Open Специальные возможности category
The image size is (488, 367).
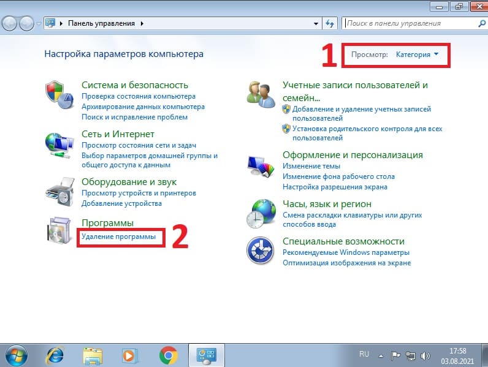click(343, 241)
